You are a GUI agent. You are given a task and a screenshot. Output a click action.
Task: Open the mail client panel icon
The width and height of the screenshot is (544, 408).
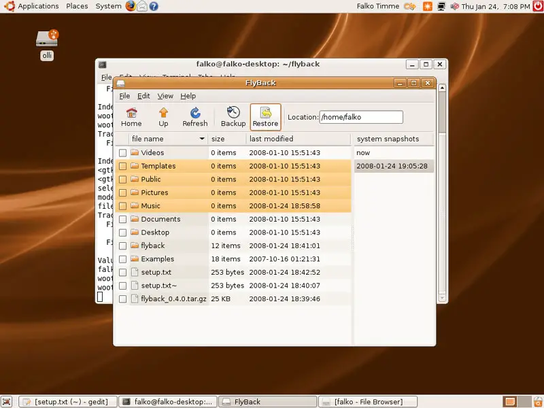pyautogui.click(x=142, y=6)
